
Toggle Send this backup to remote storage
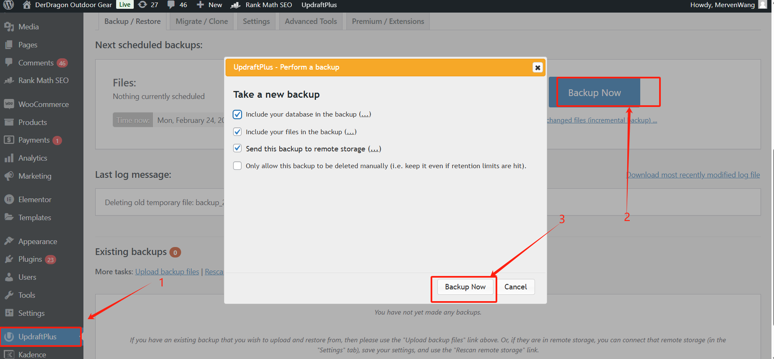coord(237,148)
